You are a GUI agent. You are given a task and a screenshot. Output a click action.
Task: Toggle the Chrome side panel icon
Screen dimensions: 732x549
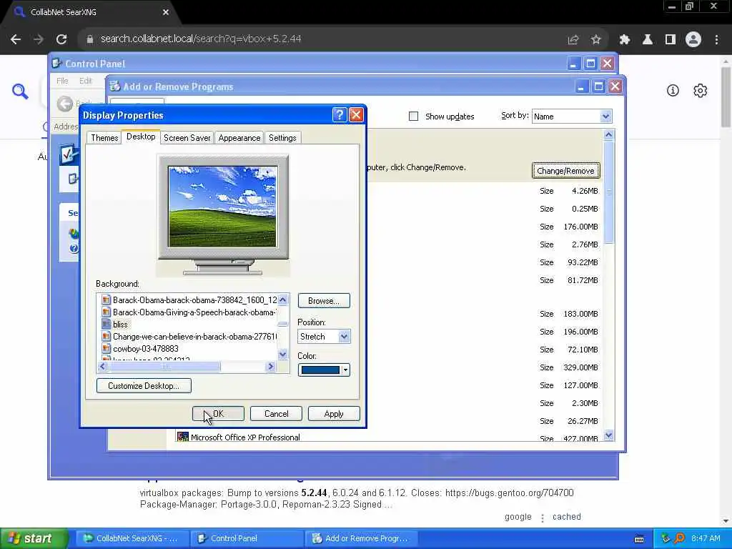[671, 40]
